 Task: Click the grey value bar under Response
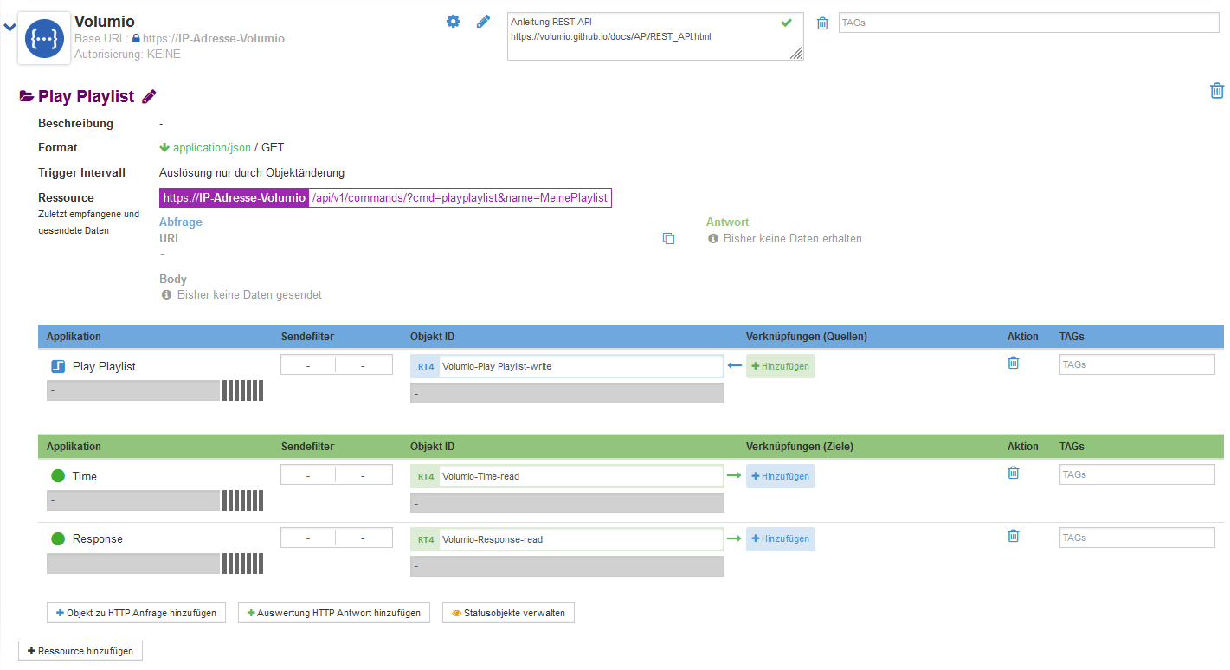coord(133,564)
